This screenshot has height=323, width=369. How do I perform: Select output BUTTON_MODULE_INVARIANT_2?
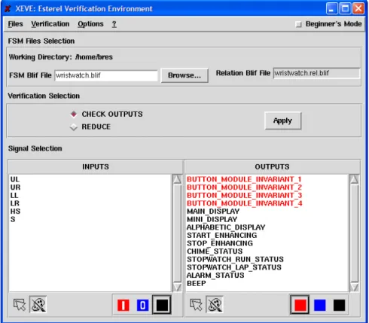[244, 187]
